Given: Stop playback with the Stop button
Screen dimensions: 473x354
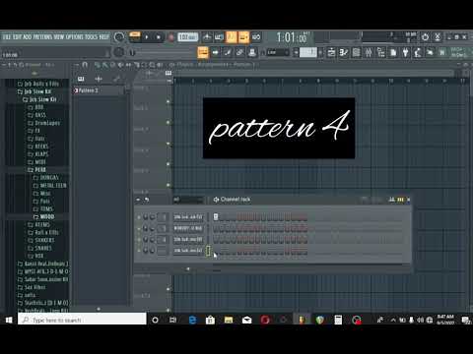Looking at the screenshot, I should [x=159, y=37].
